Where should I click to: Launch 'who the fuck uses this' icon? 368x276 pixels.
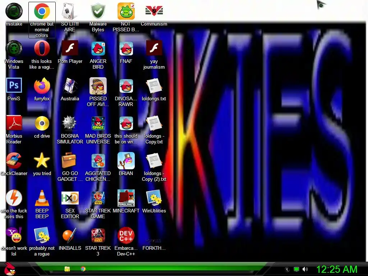(14, 198)
